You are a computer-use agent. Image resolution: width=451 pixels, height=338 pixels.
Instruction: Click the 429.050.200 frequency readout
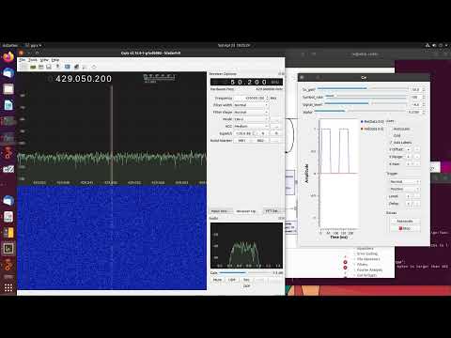pyautogui.click(x=84, y=79)
